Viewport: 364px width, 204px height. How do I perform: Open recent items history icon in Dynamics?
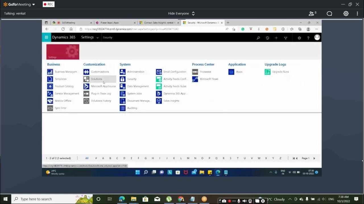click(267, 38)
